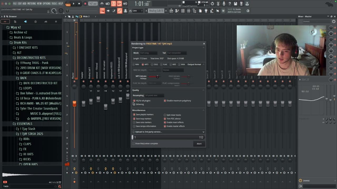Image resolution: width=337 pixels, height=189 pixels.
Task: Toggle the metronome icon
Action: 102,4
